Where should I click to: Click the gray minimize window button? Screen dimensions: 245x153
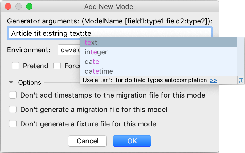point(19,7)
